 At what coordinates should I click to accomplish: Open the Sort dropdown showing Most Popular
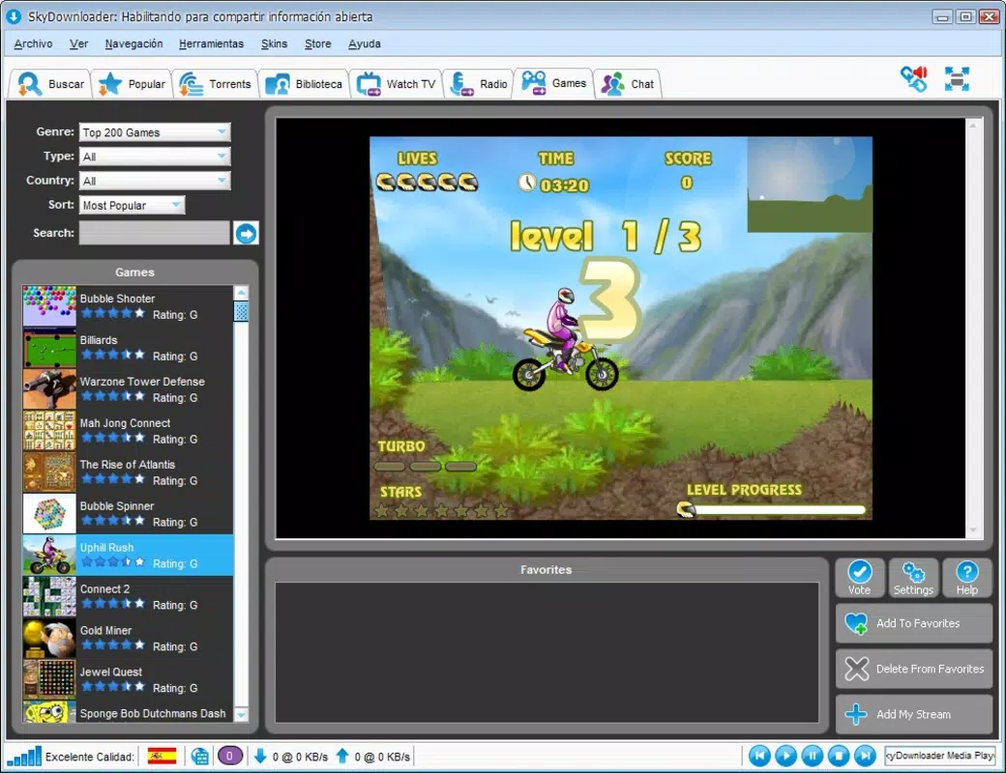pyautogui.click(x=133, y=205)
